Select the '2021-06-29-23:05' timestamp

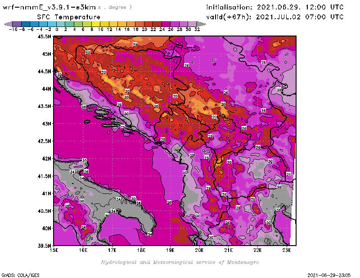329,275
